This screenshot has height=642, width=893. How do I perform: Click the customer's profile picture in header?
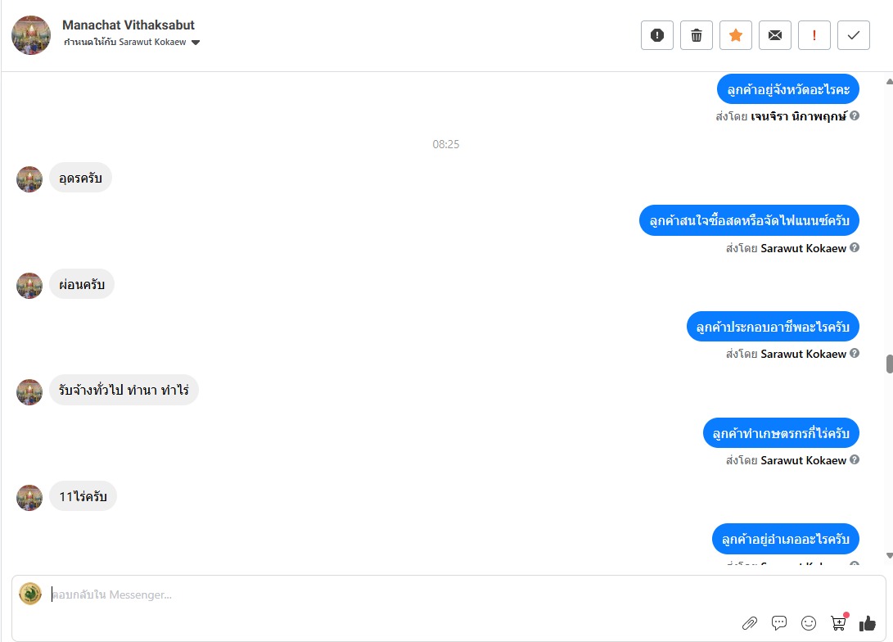31,35
